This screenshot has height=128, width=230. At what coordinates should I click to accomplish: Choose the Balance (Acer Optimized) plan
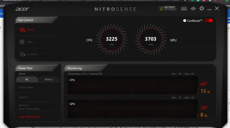(x=29, y=107)
